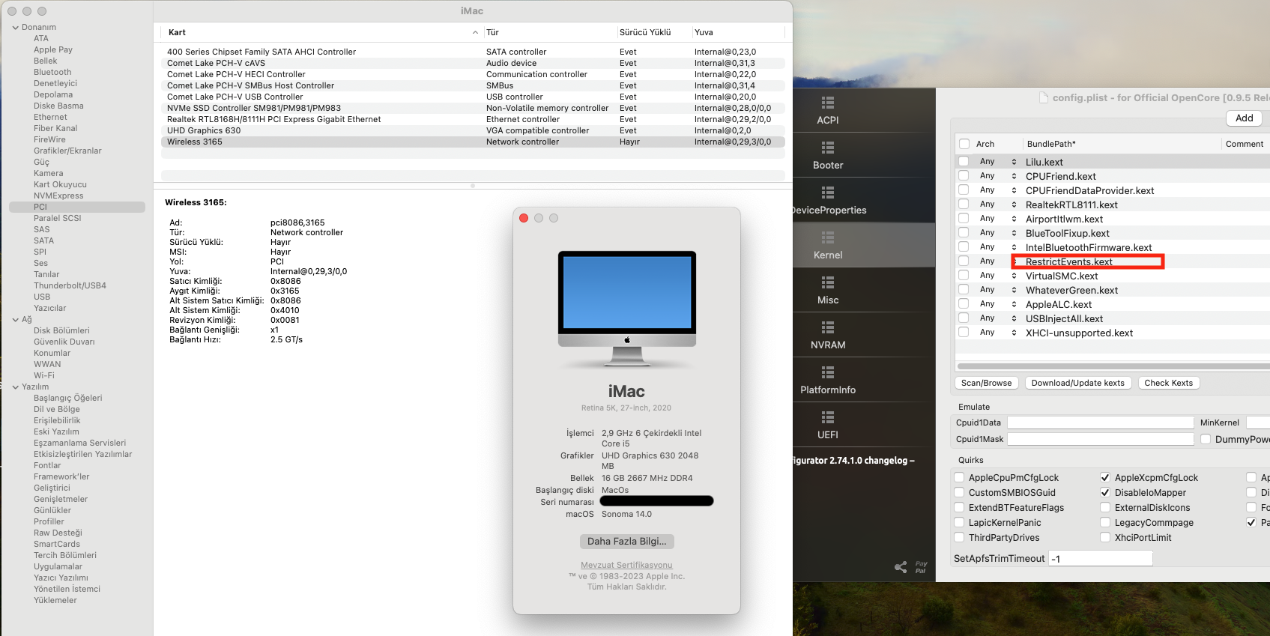Click the Daha Fazla Bilgi button
Screen dimensions: 1270x636
coord(626,542)
